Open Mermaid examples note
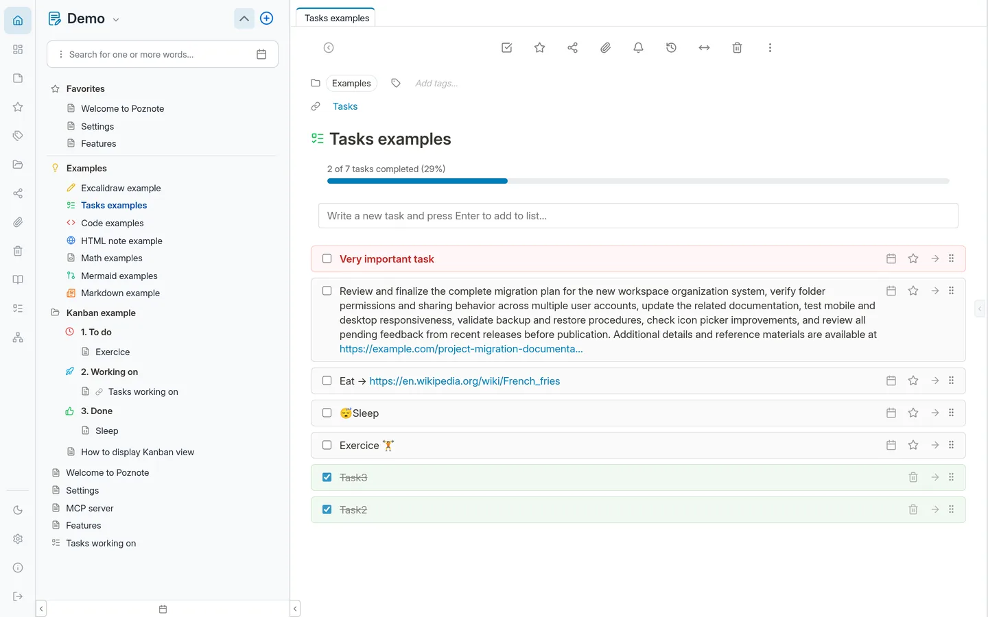This screenshot has height=617, width=988. click(119, 276)
